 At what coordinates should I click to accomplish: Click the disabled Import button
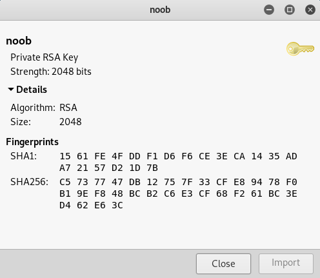click(286, 264)
